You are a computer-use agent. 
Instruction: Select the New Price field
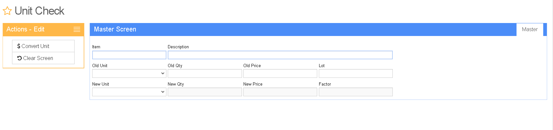[x=280, y=92]
